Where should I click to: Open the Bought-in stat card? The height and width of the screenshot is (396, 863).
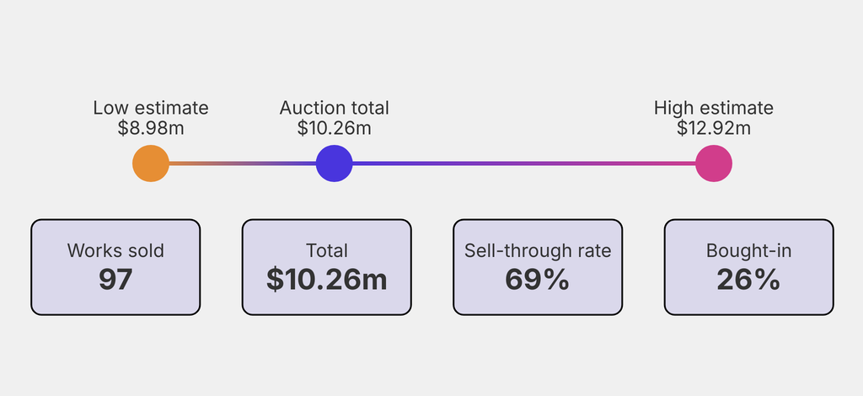click(749, 267)
